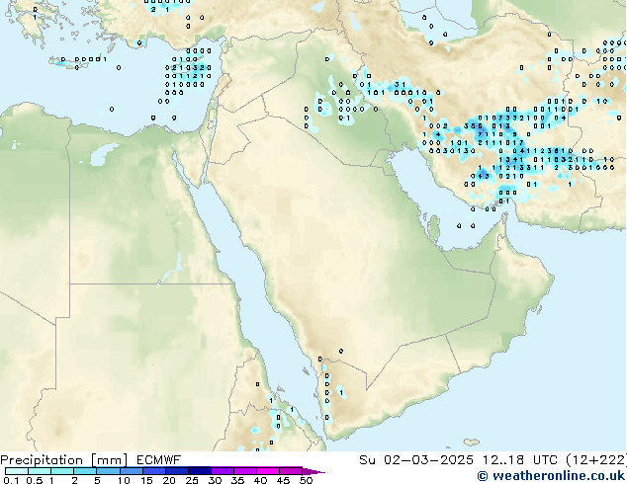
Task: Click the '35' legend scale label
Action: [x=237, y=480]
